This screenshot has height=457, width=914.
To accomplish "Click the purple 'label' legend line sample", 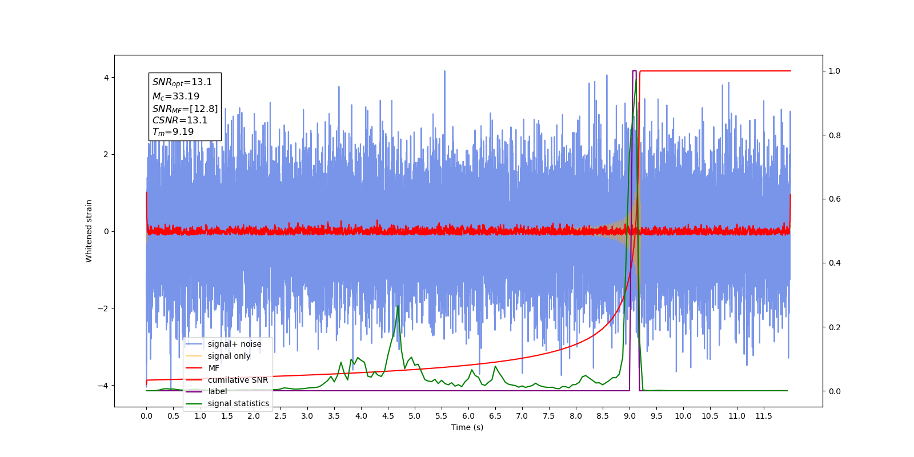I will tap(194, 391).
